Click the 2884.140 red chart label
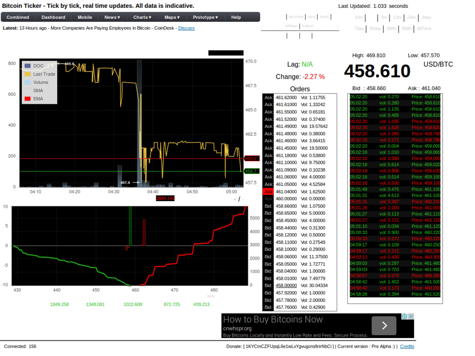This screenshot has height=356, width=475. click(165, 198)
